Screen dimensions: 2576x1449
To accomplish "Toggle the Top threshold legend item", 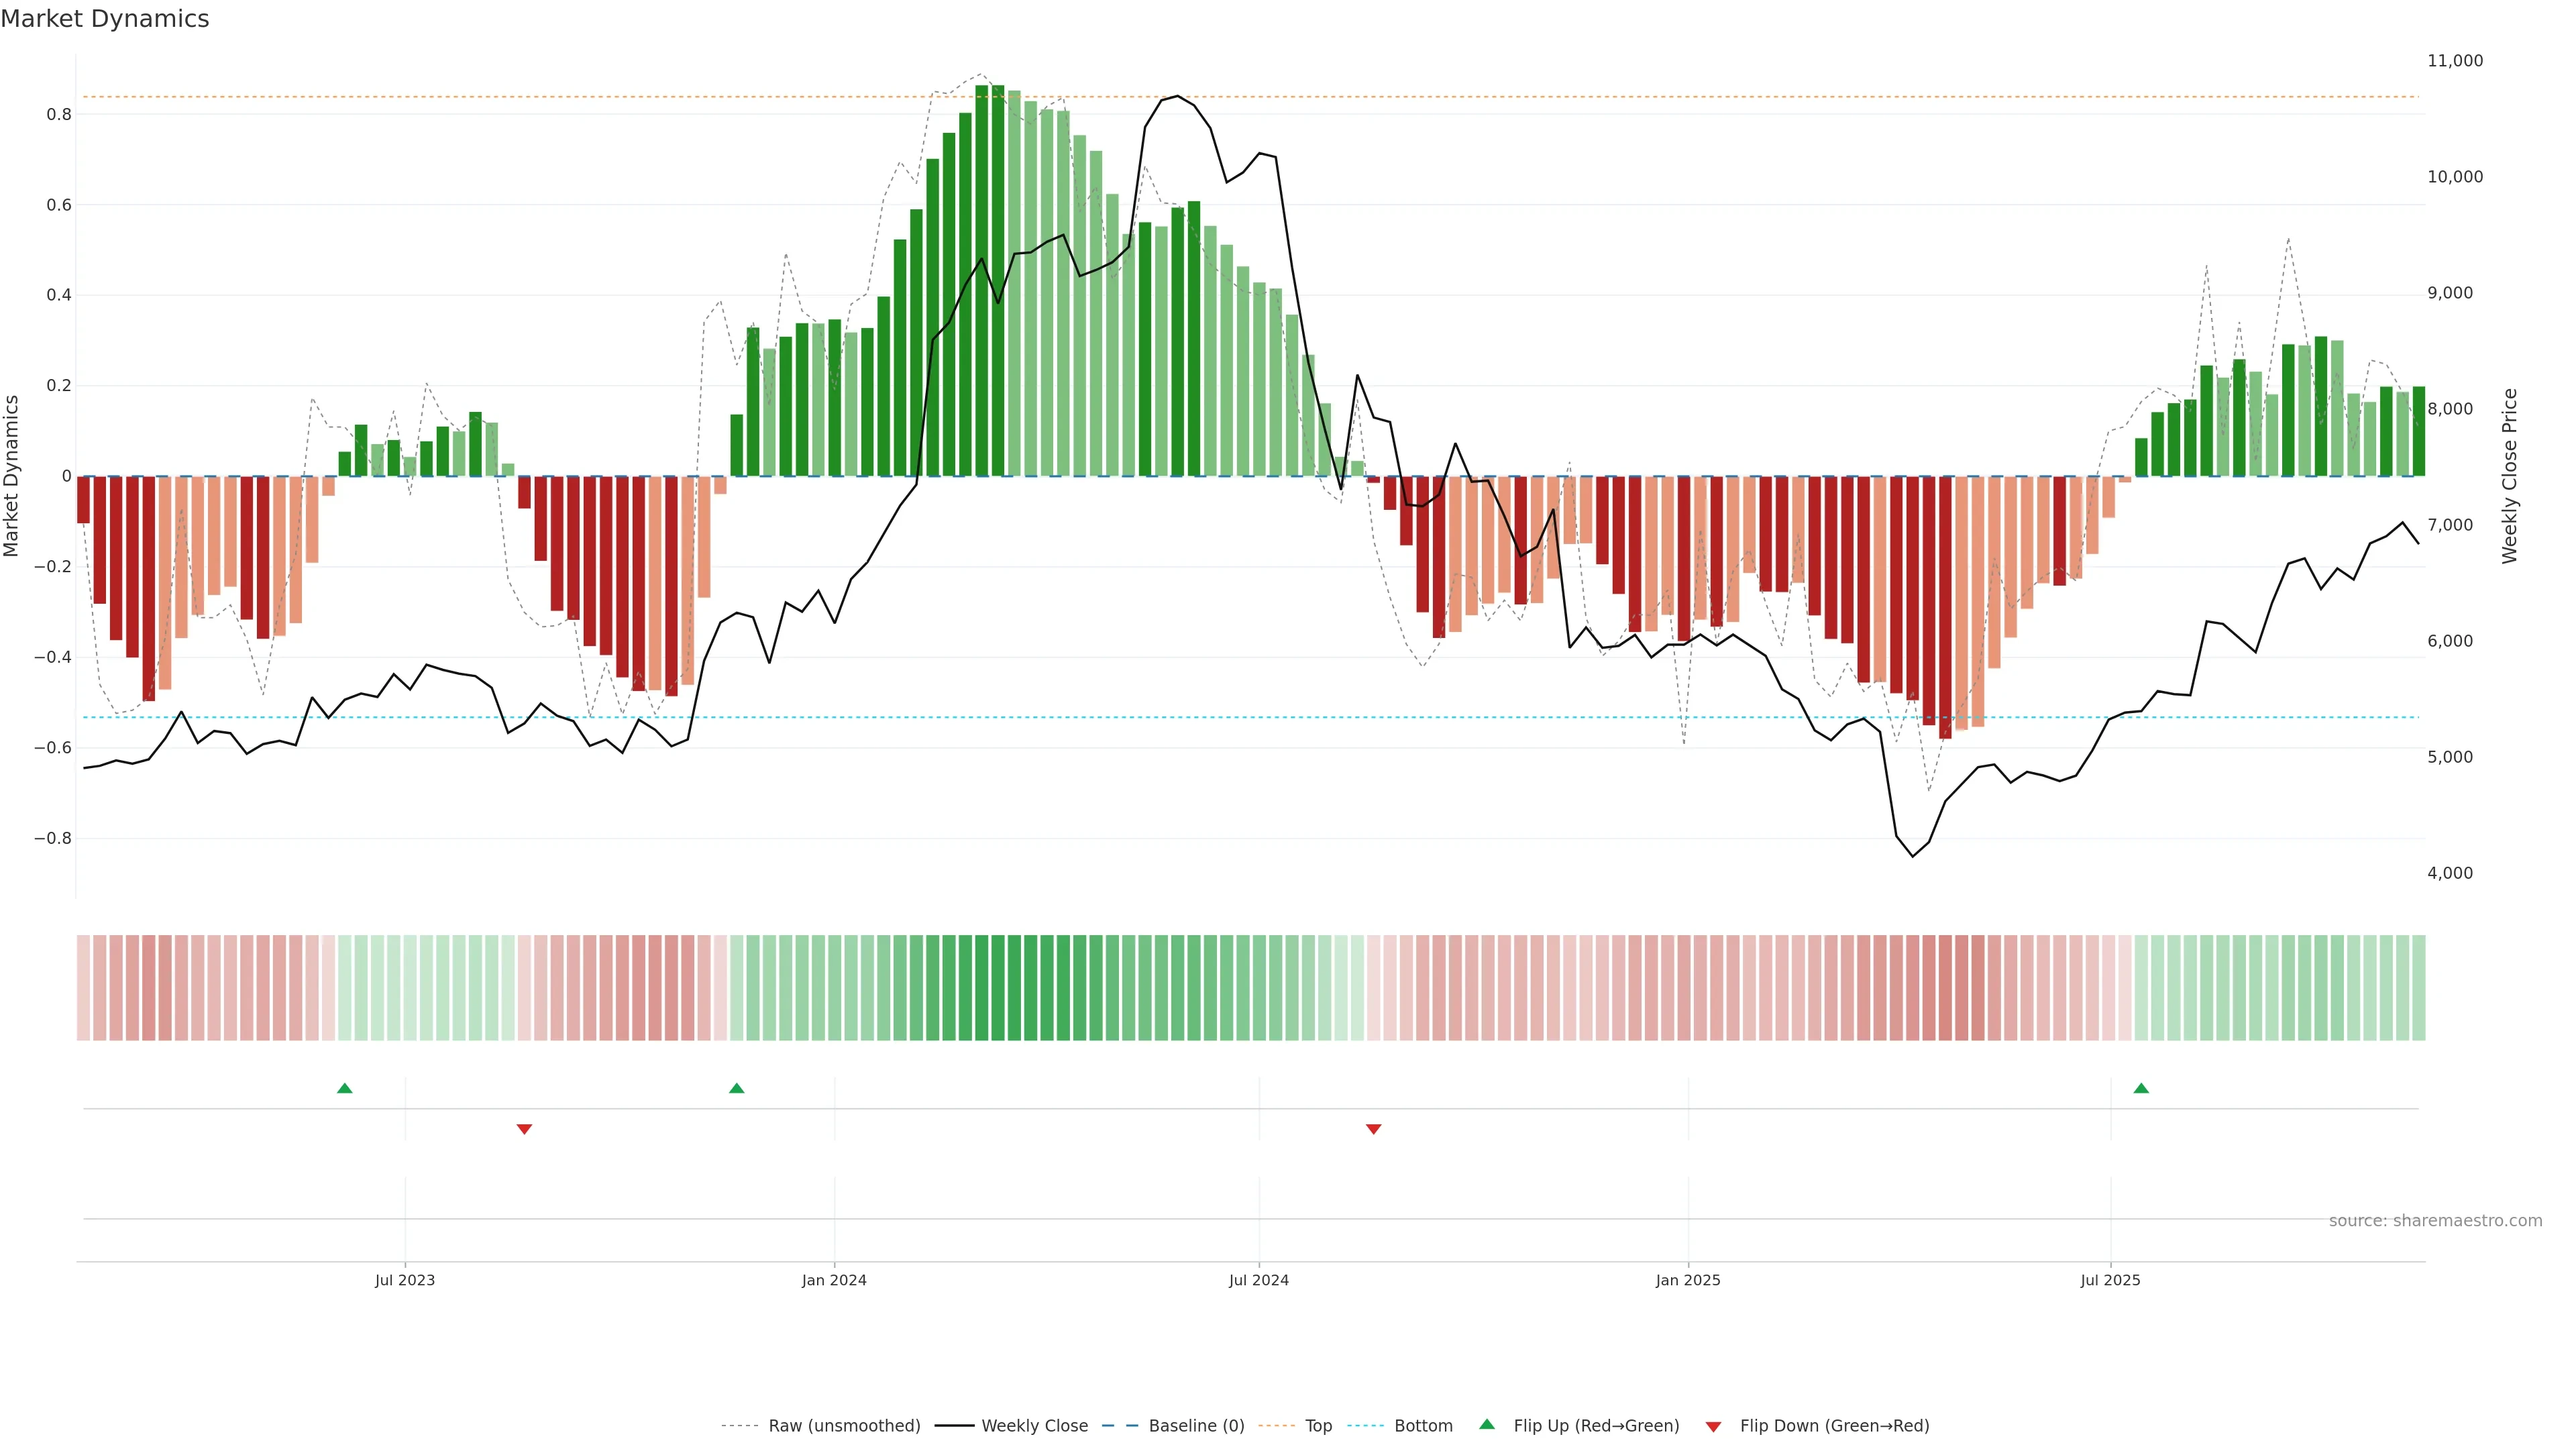I will click(x=1318, y=1426).
